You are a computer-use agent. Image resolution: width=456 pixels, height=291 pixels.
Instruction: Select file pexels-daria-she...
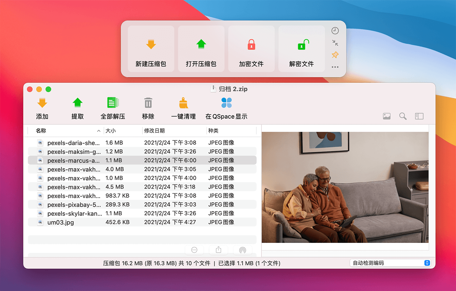tap(142, 142)
